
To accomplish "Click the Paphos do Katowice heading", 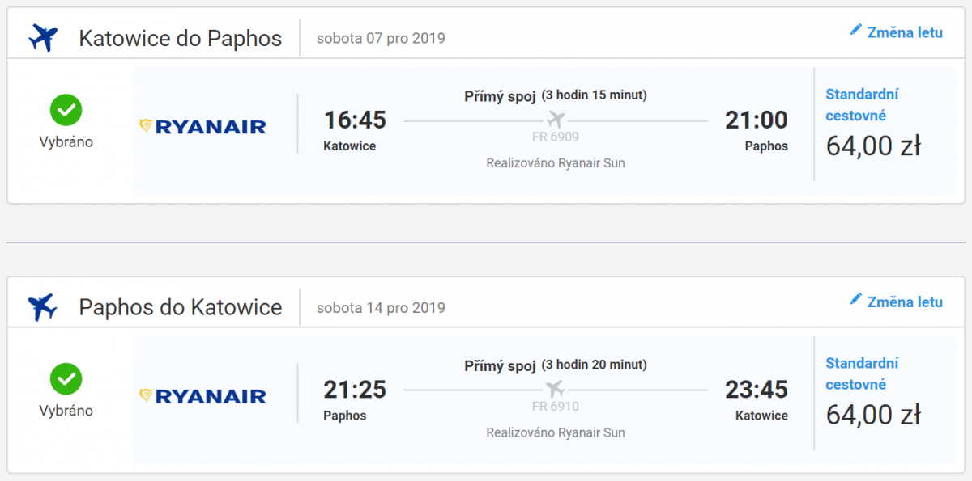I will (x=180, y=307).
